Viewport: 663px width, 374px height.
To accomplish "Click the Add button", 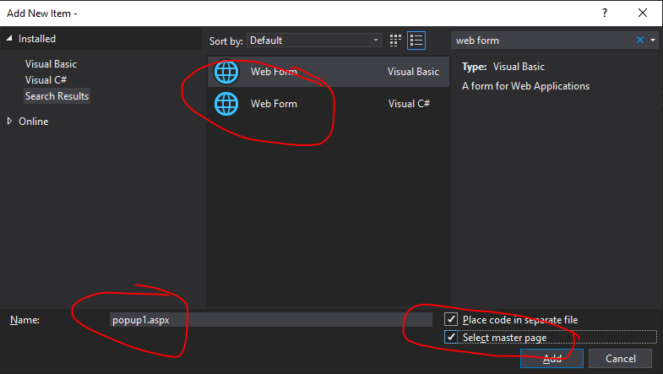I will pos(552,358).
